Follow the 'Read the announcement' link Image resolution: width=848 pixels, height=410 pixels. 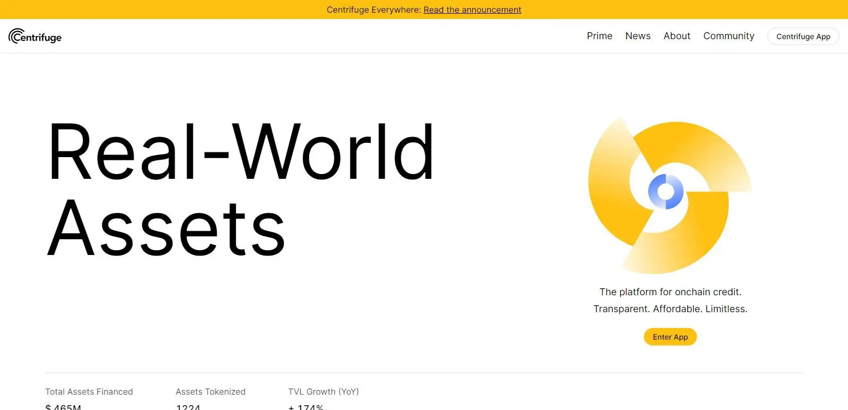(472, 10)
